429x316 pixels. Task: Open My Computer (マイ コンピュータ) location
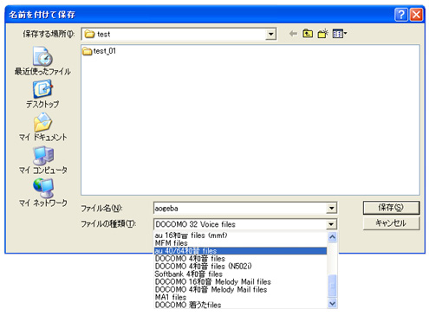[42, 160]
